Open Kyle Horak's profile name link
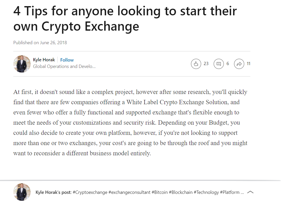 tap(44, 60)
